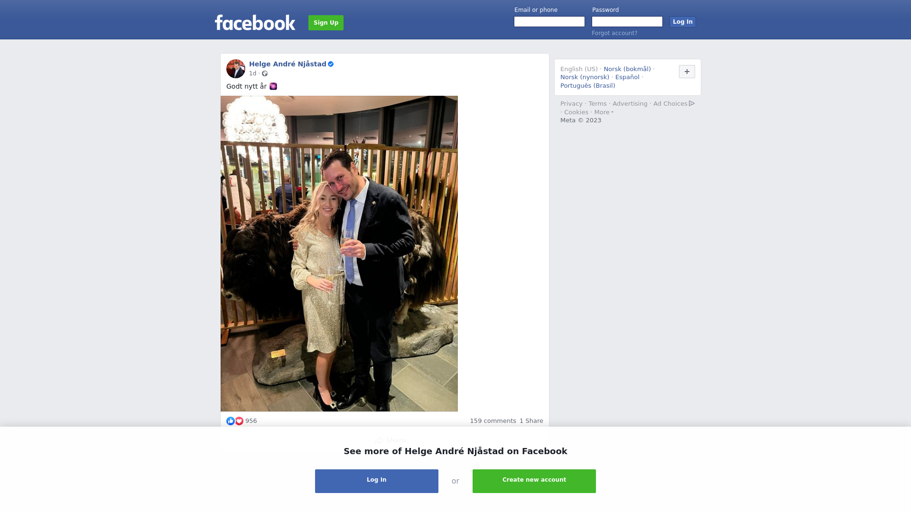Click the blue Log In banner button
911x512 pixels.
tap(377, 481)
